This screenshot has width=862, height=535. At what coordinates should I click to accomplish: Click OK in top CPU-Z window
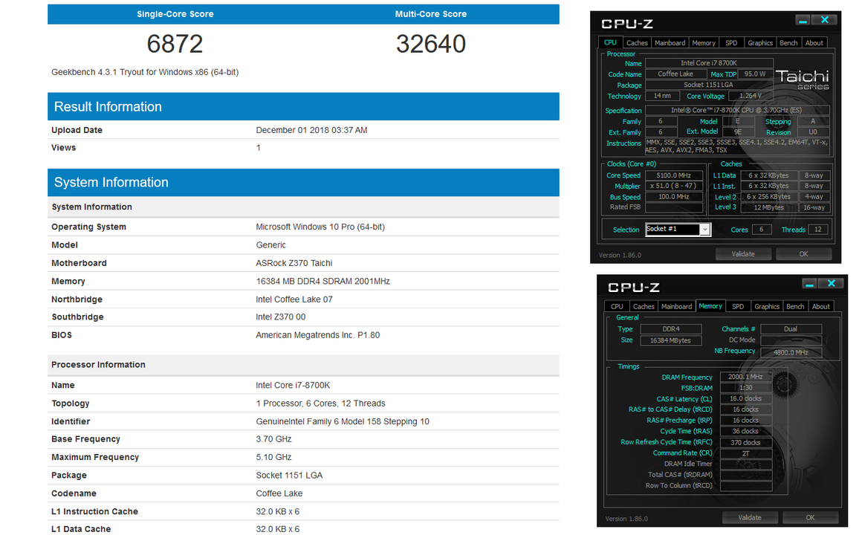pos(803,254)
